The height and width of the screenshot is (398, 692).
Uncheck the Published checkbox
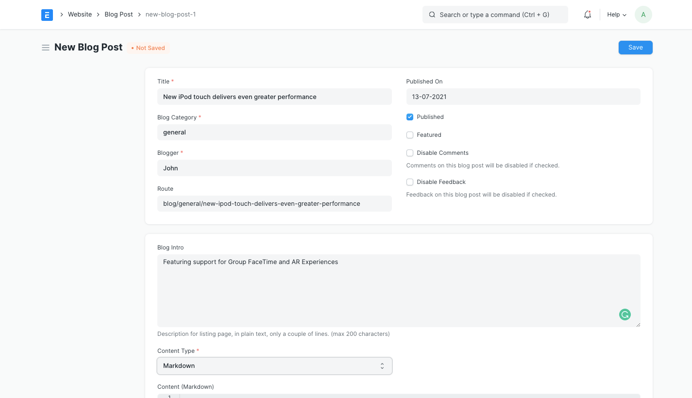410,117
